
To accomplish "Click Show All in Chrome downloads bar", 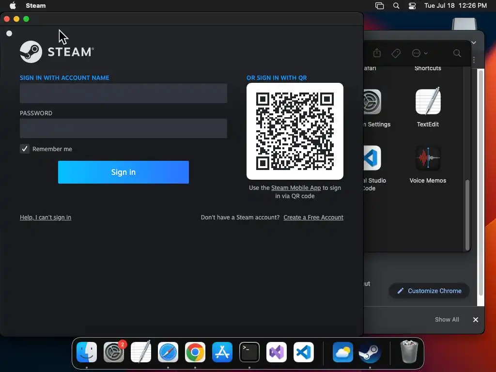I will coord(447,320).
